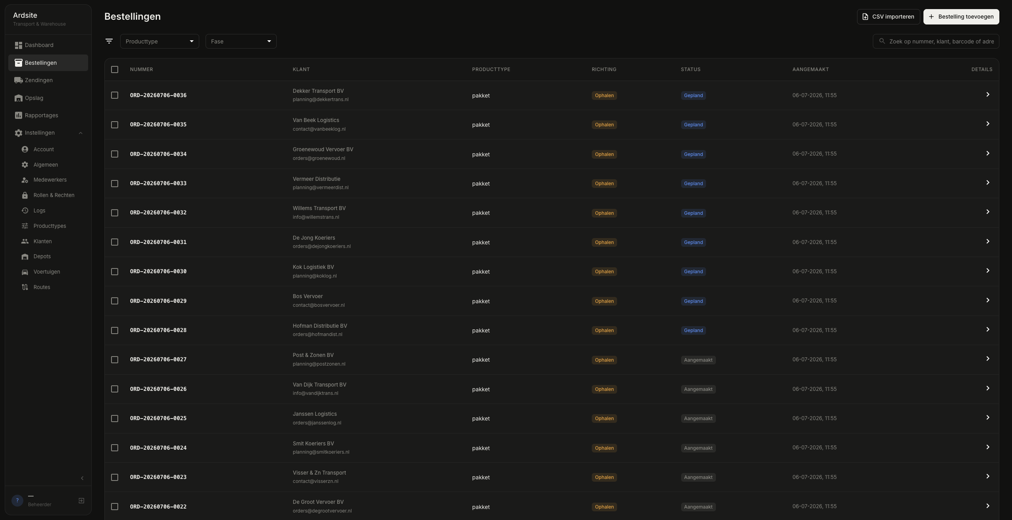Screen dimensions: 1012x520
Task: Open details arrow for ORD-20260706-0029
Action: (x=987, y=300)
